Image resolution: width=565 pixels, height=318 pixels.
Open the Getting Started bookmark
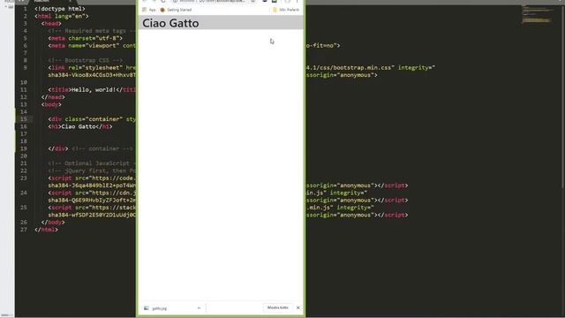pos(176,10)
